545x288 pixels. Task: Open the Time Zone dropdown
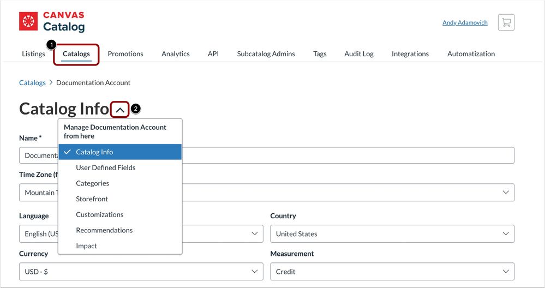(267, 193)
